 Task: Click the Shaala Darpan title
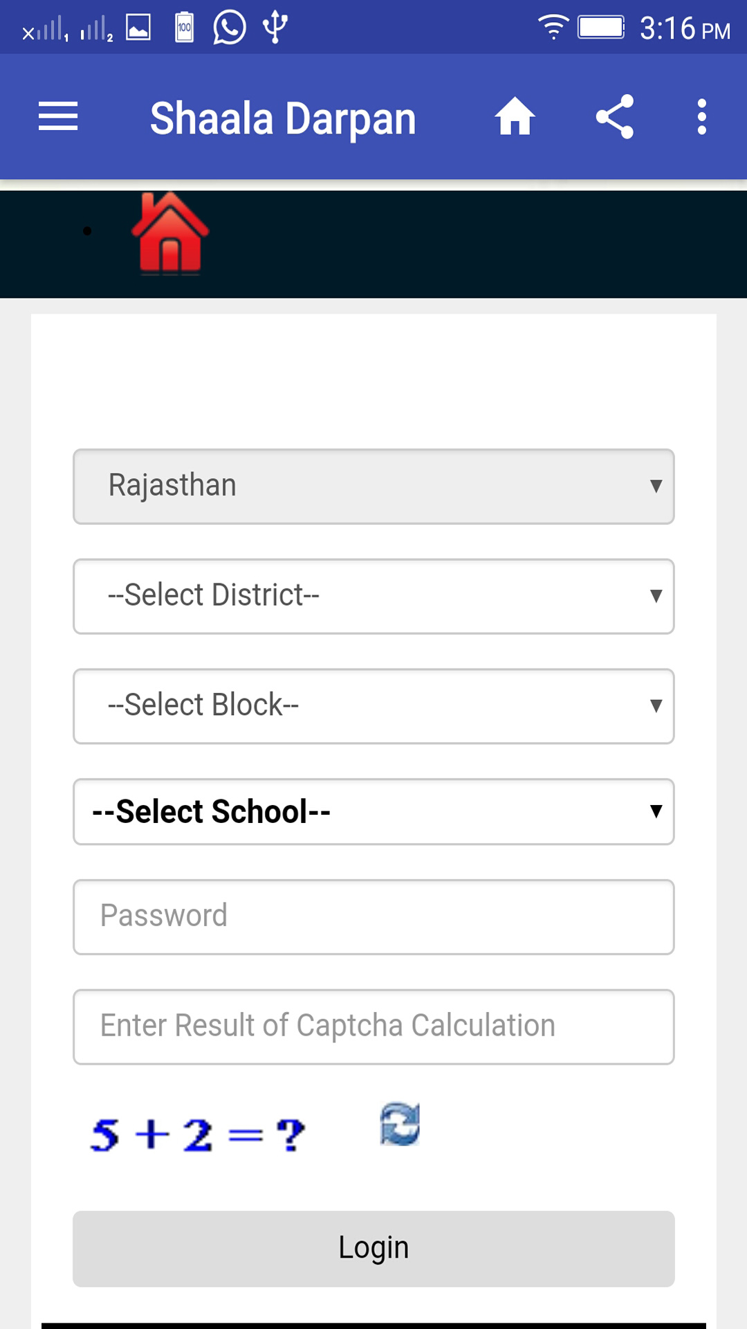(283, 116)
